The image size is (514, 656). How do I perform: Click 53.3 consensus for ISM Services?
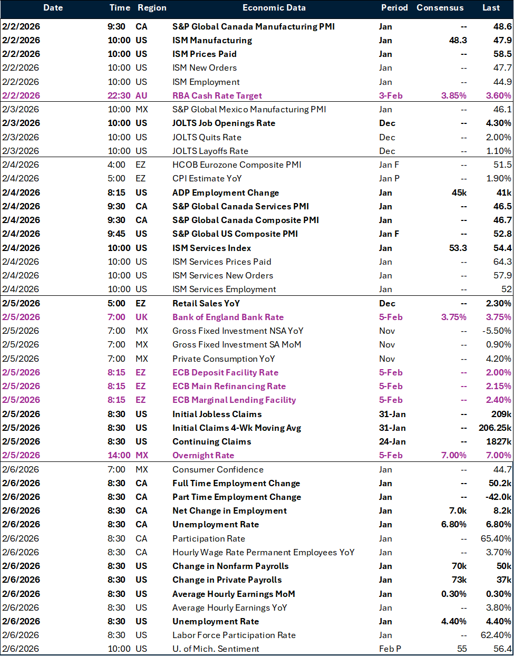tap(458, 248)
